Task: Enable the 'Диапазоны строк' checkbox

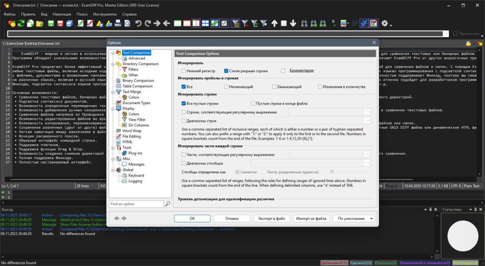Action: coord(184,121)
